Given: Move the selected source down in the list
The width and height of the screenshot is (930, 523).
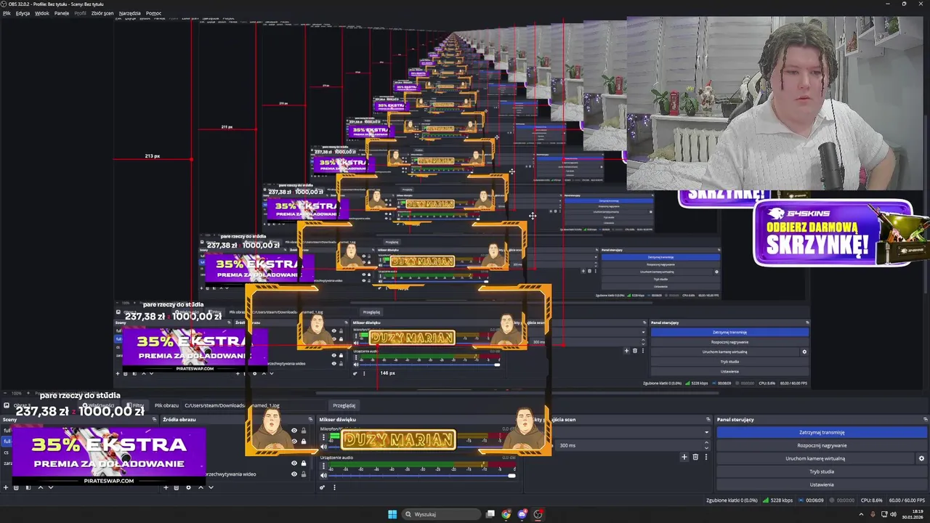Looking at the screenshot, I should [211, 487].
